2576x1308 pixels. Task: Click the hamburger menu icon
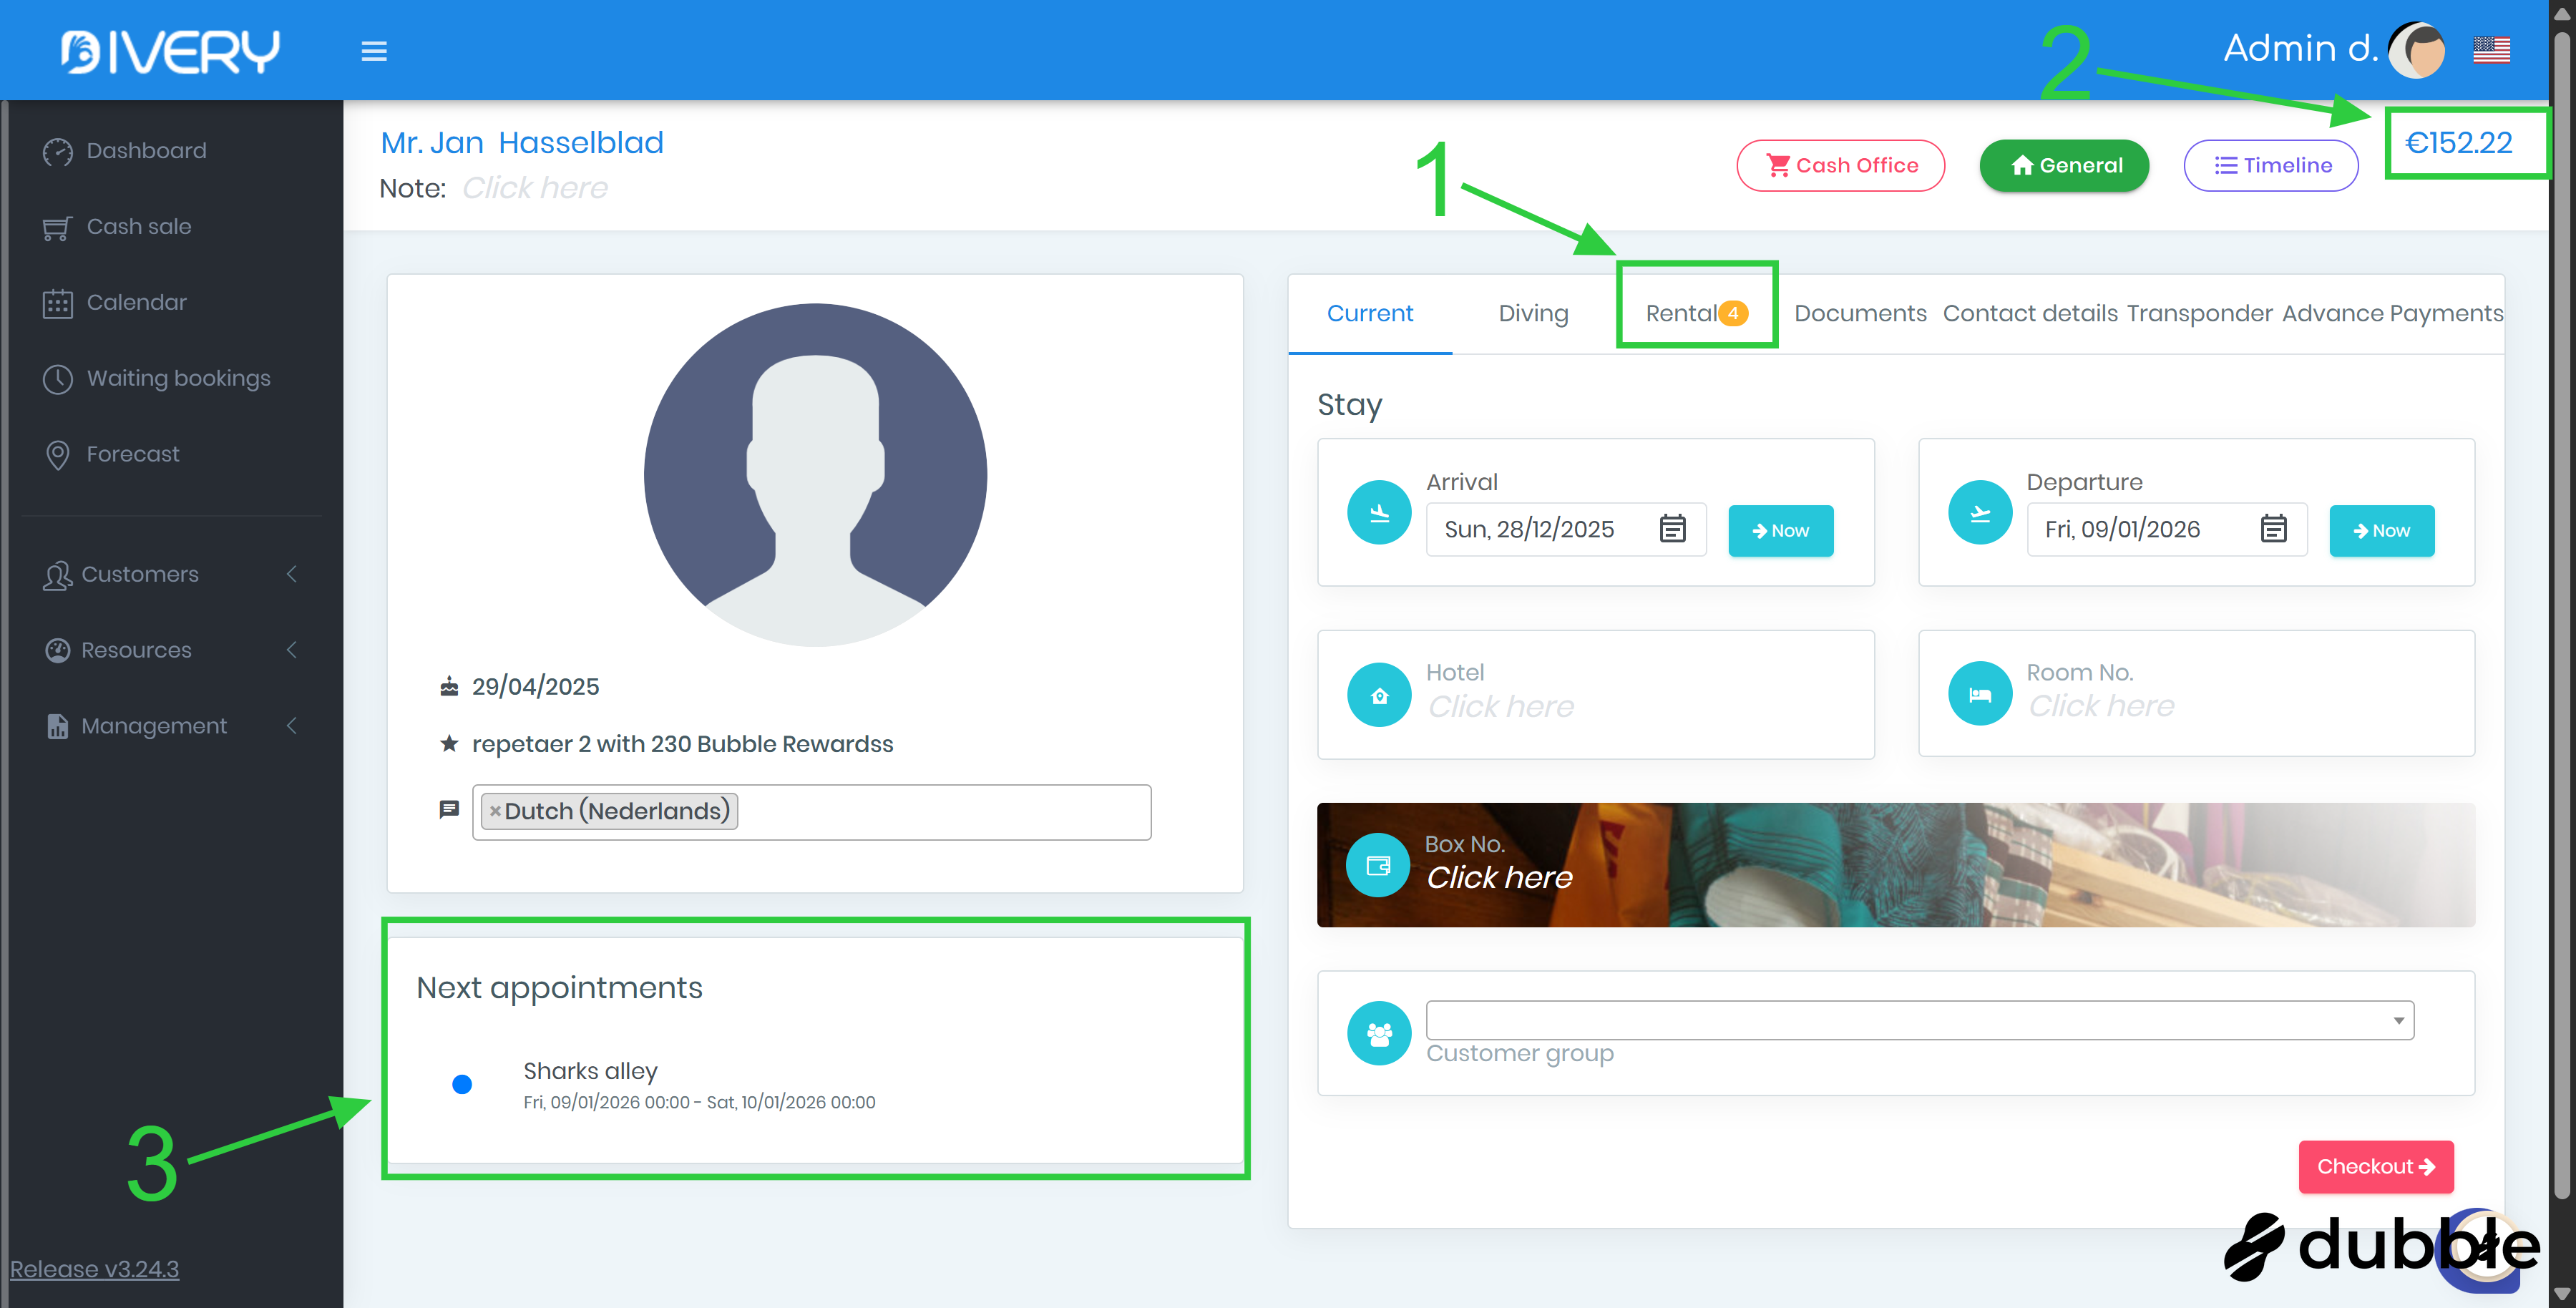click(374, 51)
